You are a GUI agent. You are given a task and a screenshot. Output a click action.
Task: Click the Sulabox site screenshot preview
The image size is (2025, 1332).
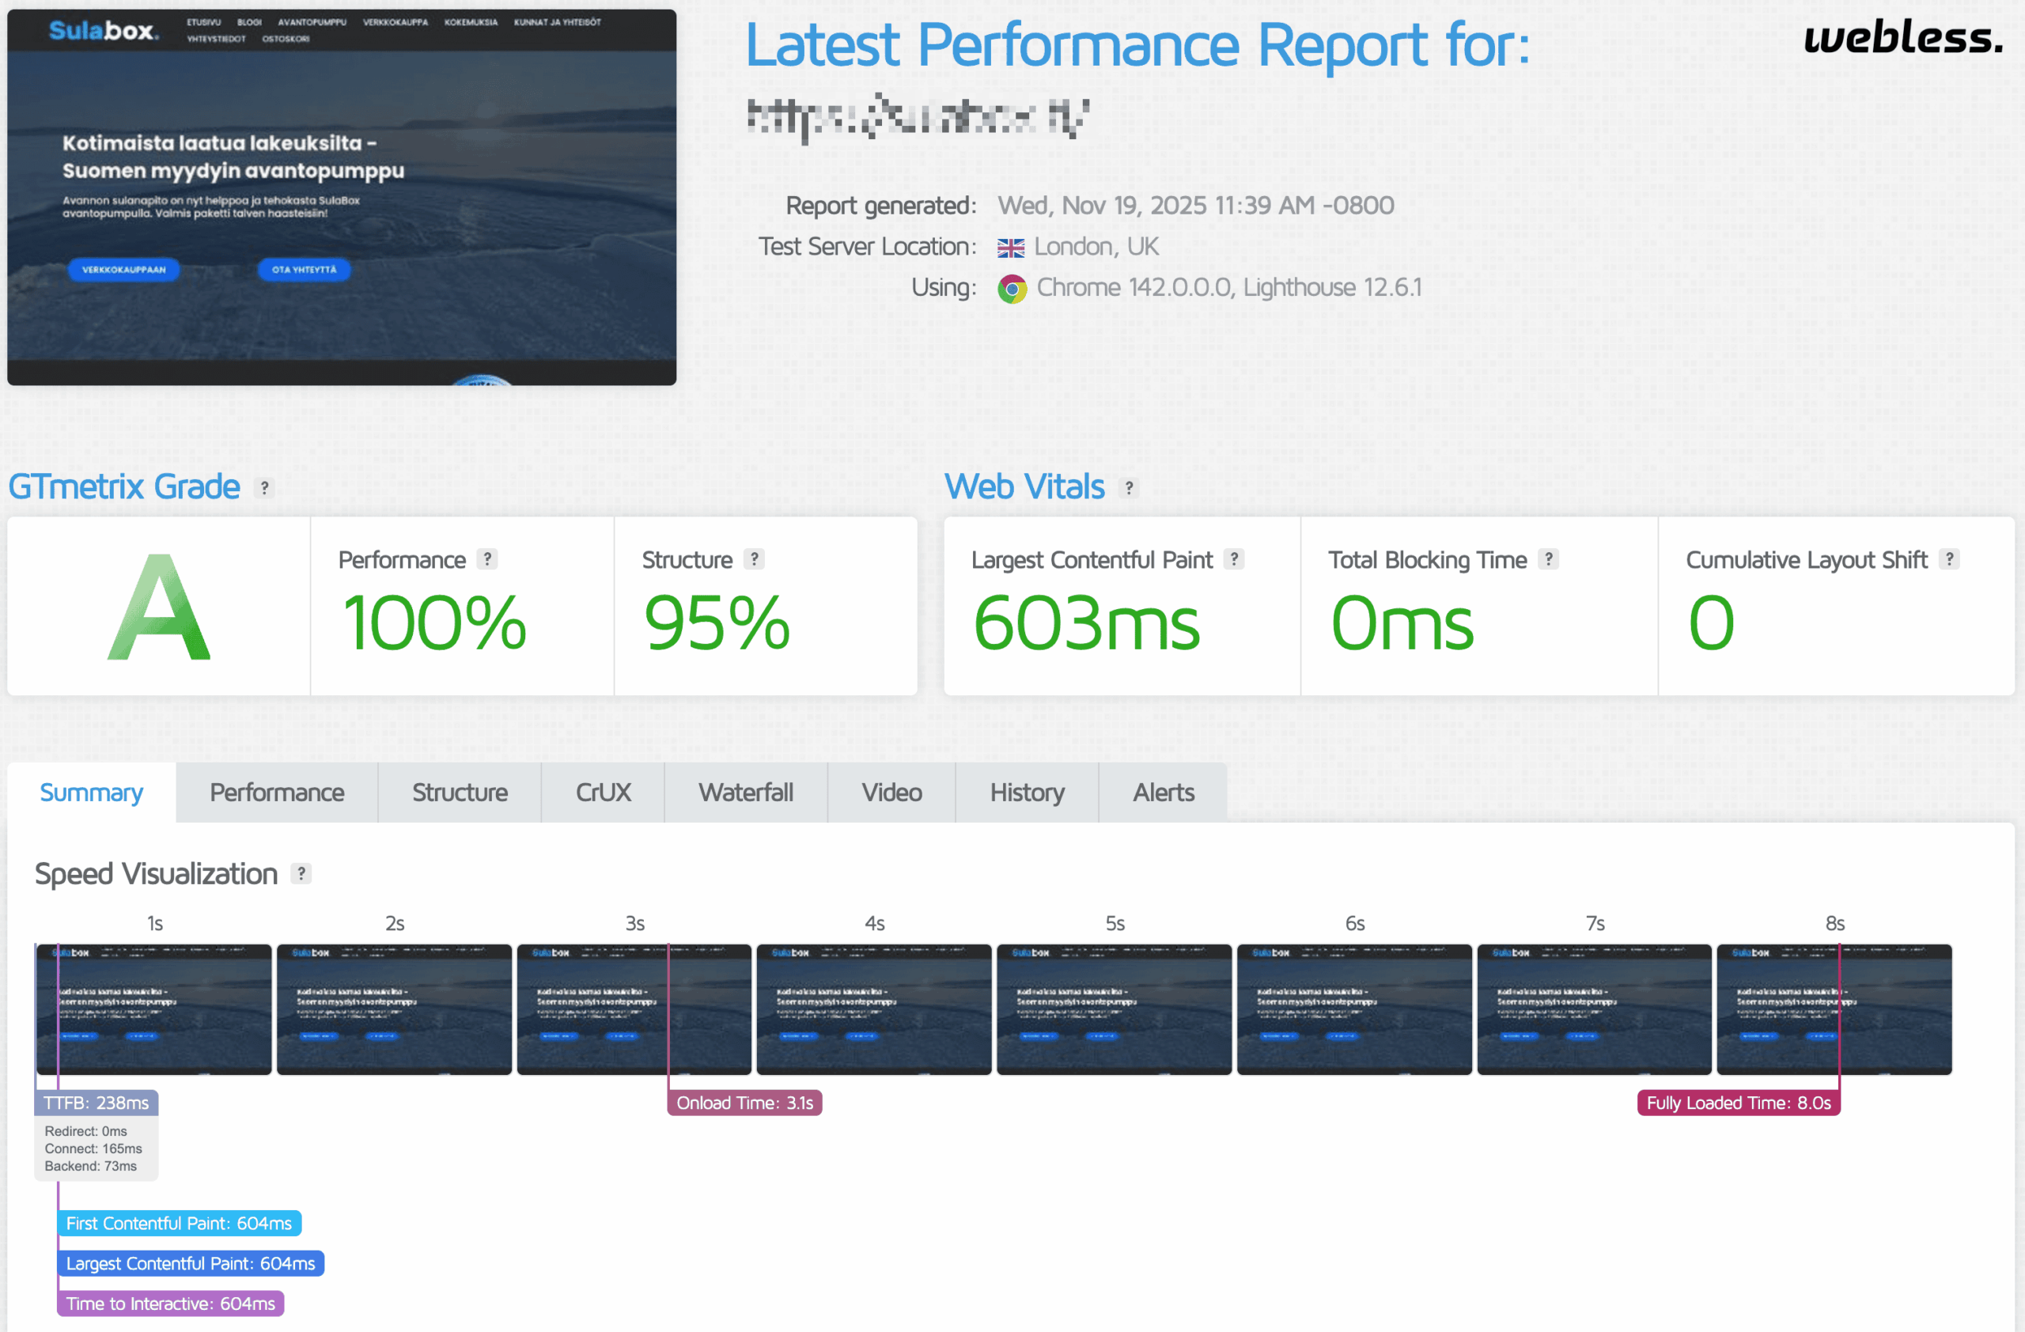click(341, 196)
